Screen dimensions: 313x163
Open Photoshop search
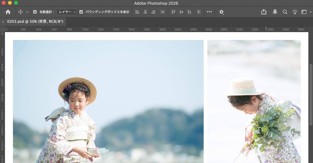coord(285,12)
